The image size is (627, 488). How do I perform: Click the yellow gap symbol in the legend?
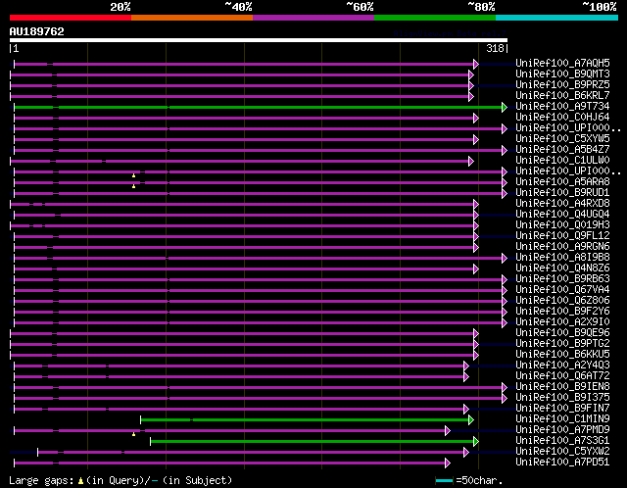(x=80, y=480)
